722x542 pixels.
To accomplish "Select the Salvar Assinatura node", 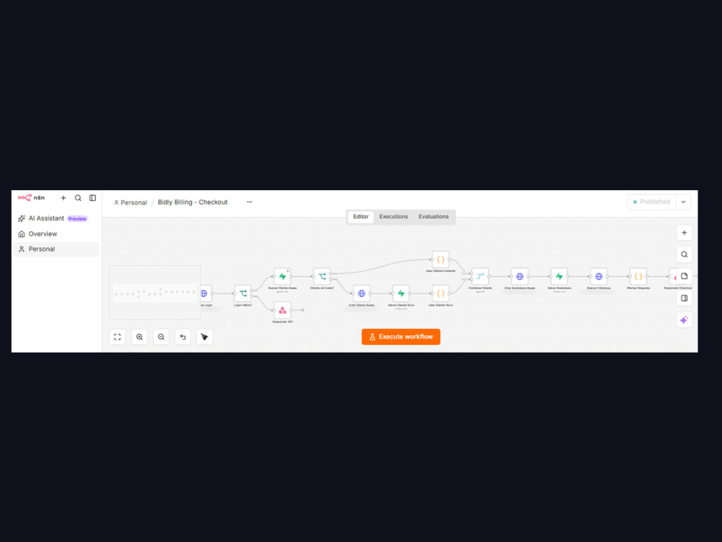I will pos(560,277).
